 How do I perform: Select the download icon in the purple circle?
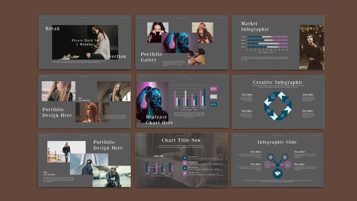288,165
